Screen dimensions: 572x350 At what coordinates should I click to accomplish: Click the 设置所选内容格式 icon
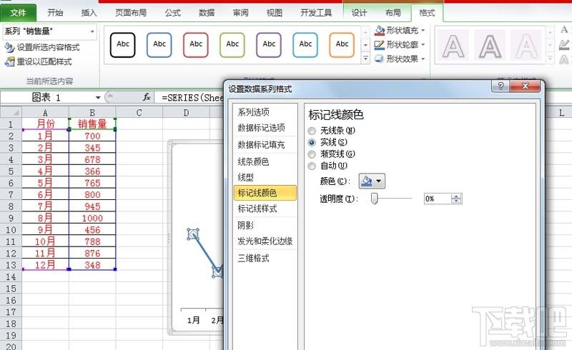coord(9,47)
